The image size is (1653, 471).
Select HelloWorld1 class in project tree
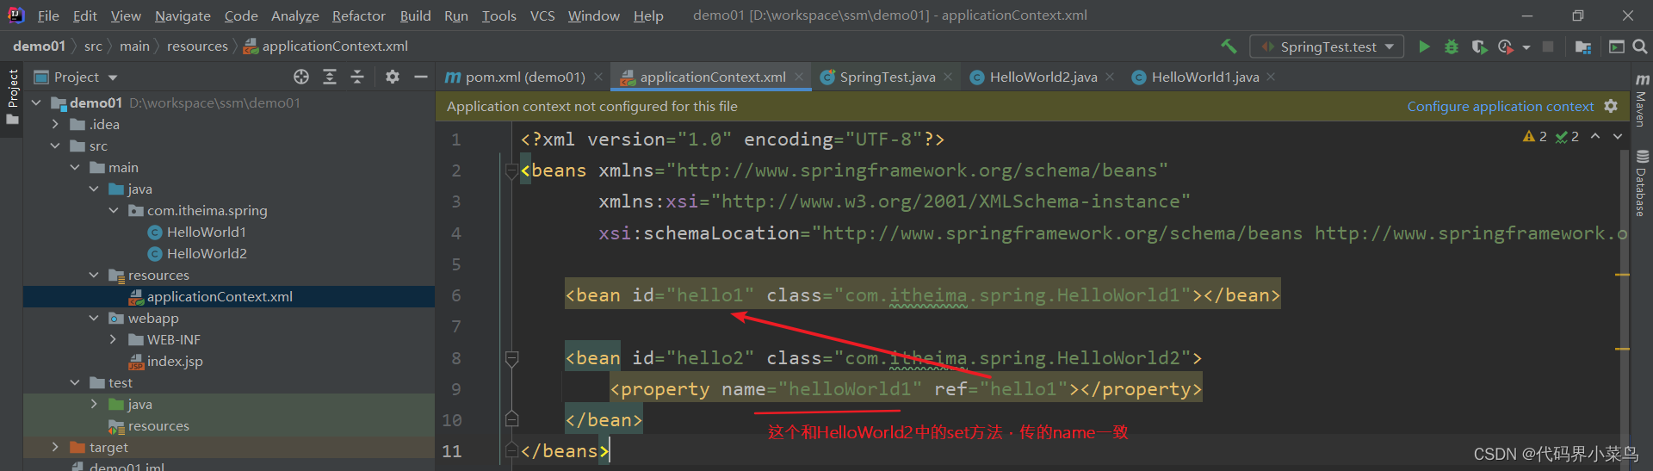207,232
